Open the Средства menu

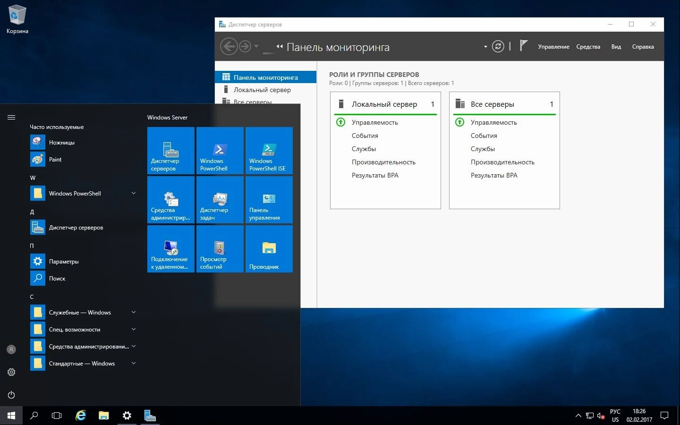coord(588,47)
